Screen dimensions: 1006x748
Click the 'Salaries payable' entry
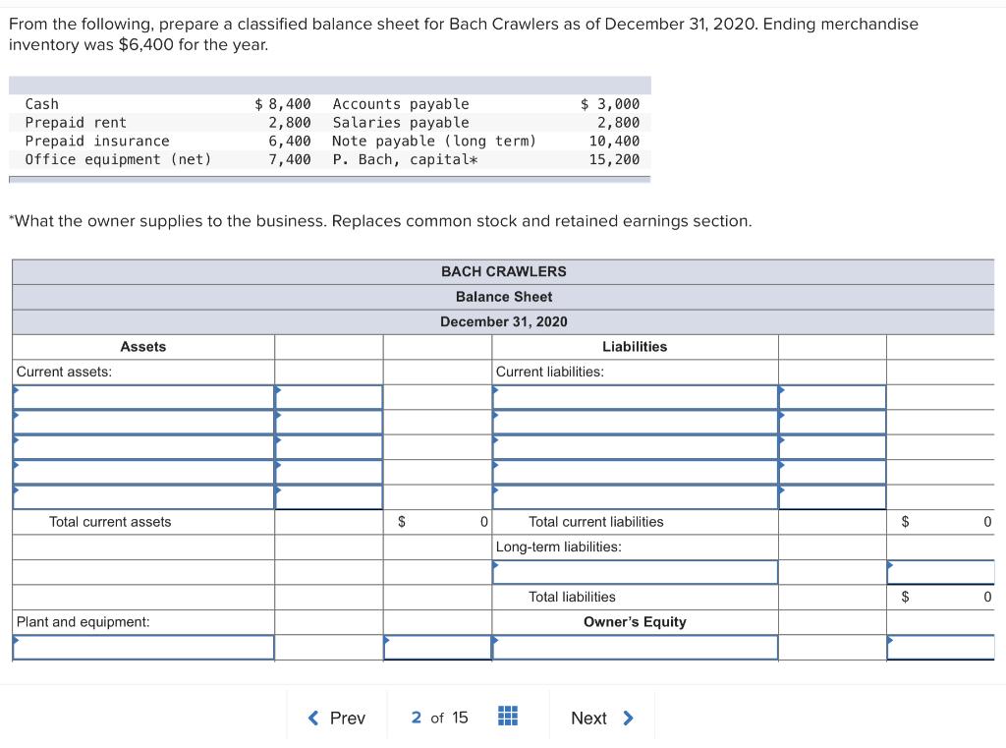point(401,122)
